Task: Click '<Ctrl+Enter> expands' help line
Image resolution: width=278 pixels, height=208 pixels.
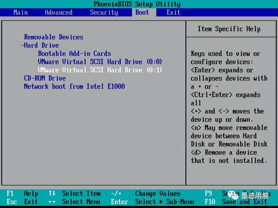Action: 225,95
